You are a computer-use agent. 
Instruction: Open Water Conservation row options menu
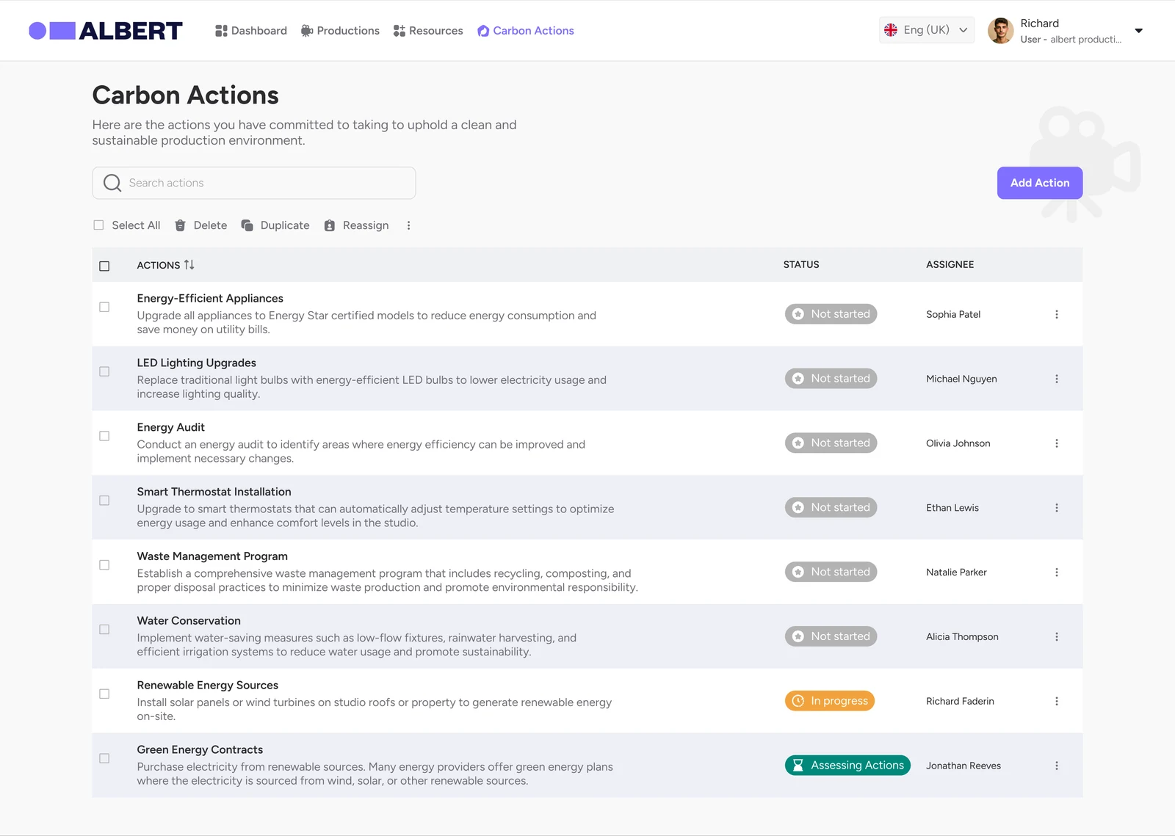tap(1057, 637)
